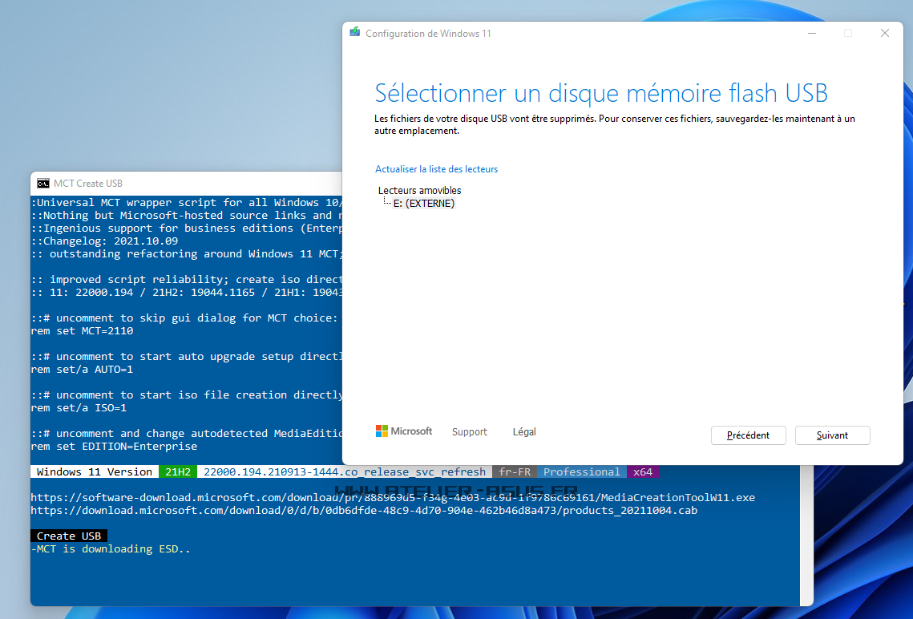Open the Support link
This screenshot has height=619, width=913.
(x=469, y=432)
